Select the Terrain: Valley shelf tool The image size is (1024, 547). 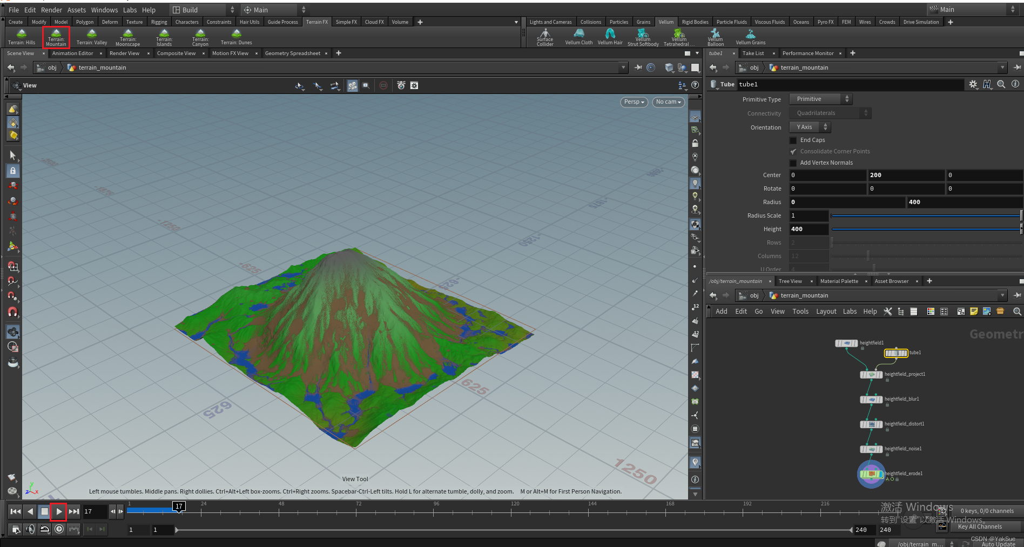(x=92, y=37)
